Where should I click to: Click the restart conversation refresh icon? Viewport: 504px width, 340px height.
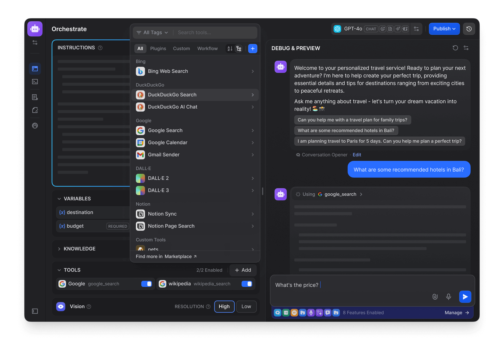coord(455,48)
